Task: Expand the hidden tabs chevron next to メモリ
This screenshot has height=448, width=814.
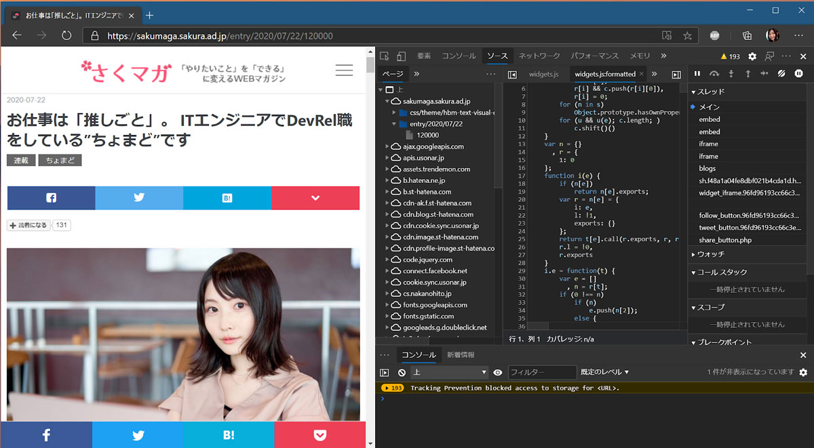Action: [665, 56]
